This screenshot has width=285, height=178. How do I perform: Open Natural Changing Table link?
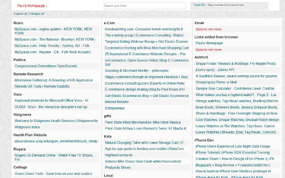(x=144, y=143)
